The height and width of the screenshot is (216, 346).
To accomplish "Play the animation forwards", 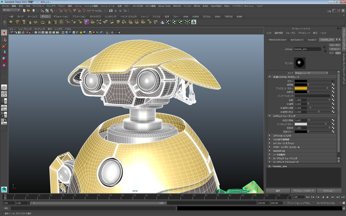I will 328,197.
